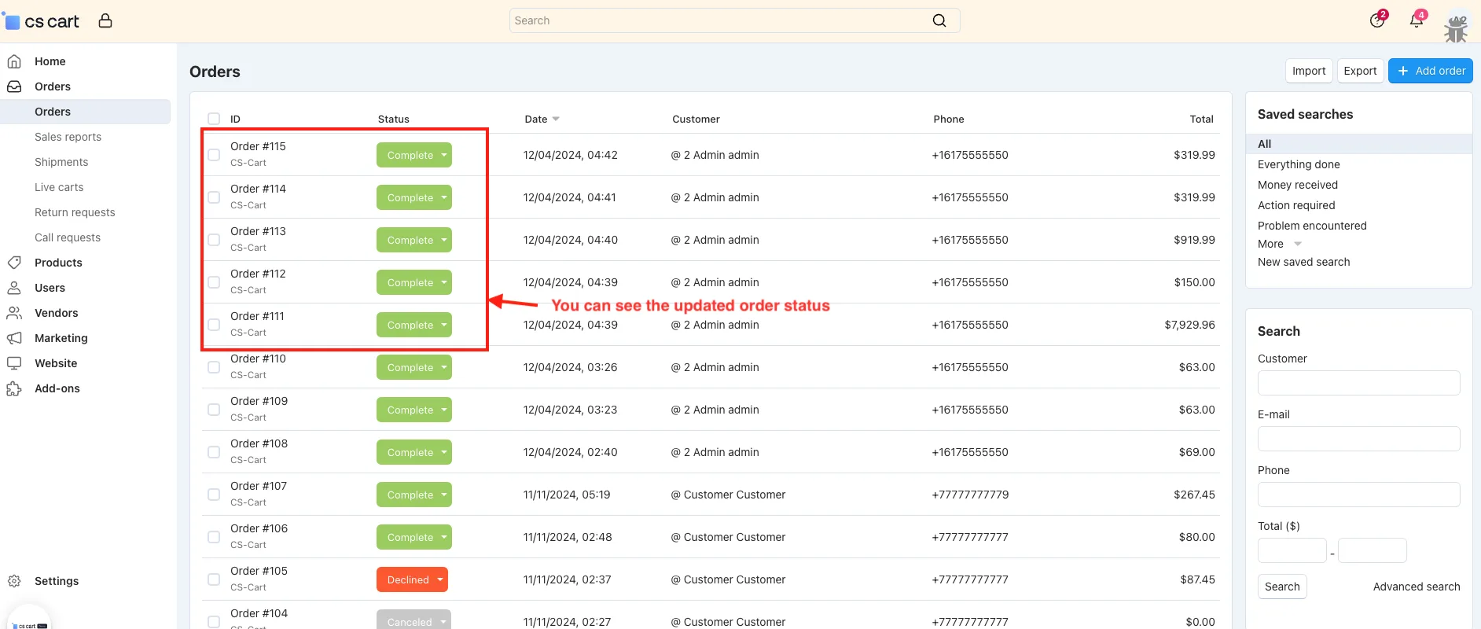Select the checkbox for Order #107
1481x629 pixels.
[214, 495]
